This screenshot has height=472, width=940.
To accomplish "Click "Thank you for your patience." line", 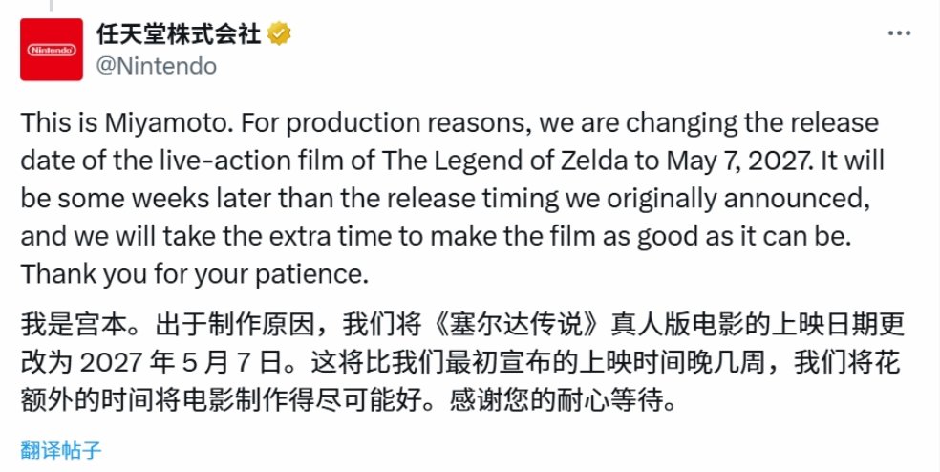I will pyautogui.click(x=194, y=274).
